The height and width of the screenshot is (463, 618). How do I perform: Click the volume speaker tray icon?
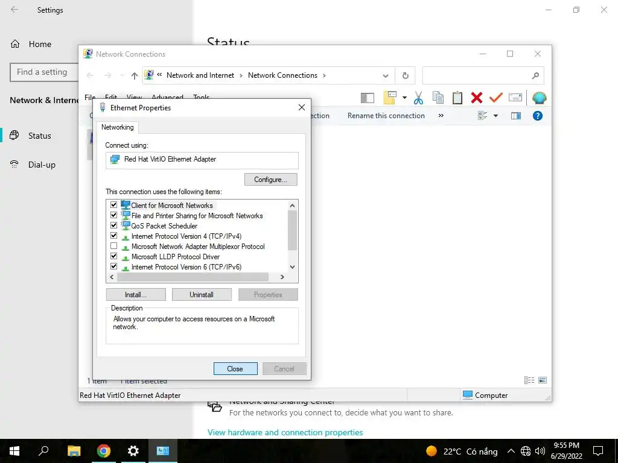pos(540,451)
